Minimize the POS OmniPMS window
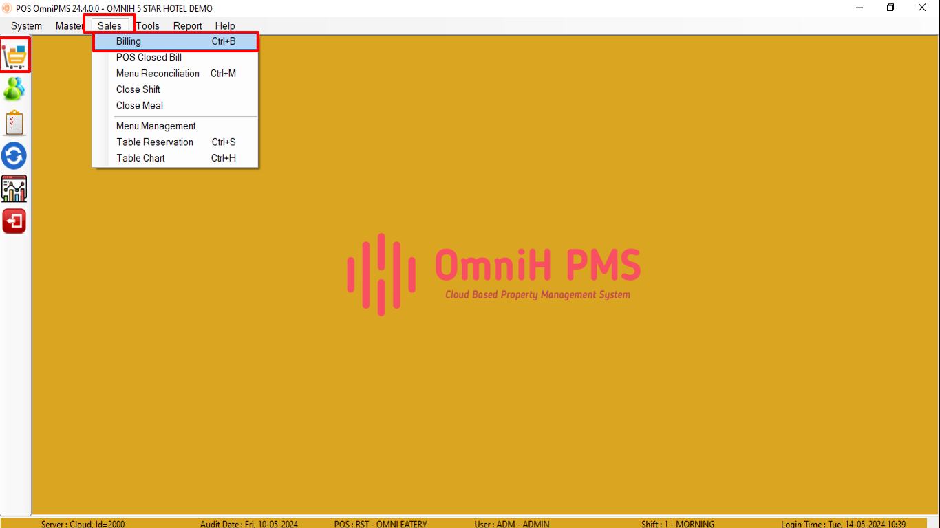The width and height of the screenshot is (940, 528). point(859,8)
